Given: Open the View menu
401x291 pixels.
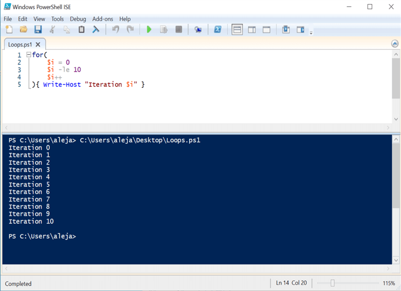Looking at the screenshot, I should tap(39, 19).
